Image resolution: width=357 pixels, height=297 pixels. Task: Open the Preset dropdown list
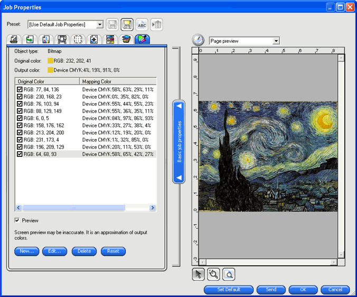[x=99, y=24]
